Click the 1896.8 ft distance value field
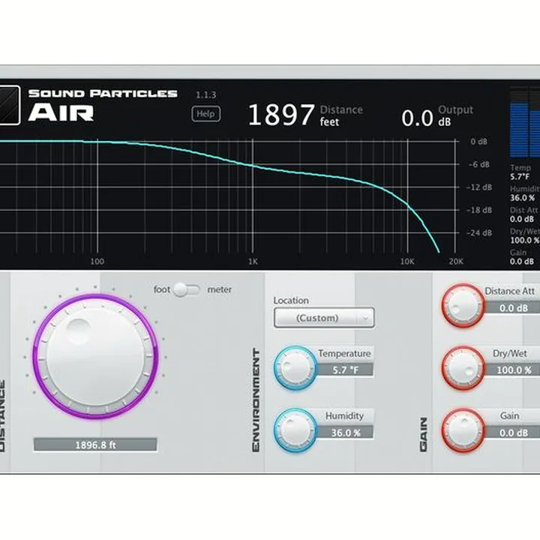540x540 pixels. click(95, 445)
